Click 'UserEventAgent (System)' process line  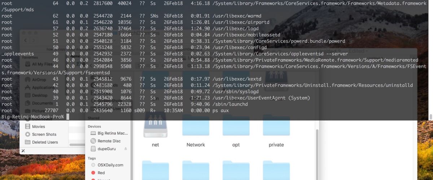pos(261,98)
